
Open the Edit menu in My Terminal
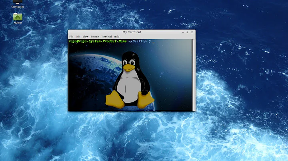[78, 37]
